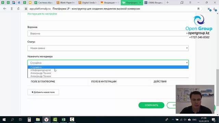
Task: Close the Платформа tab
Action: tap(140, 2)
